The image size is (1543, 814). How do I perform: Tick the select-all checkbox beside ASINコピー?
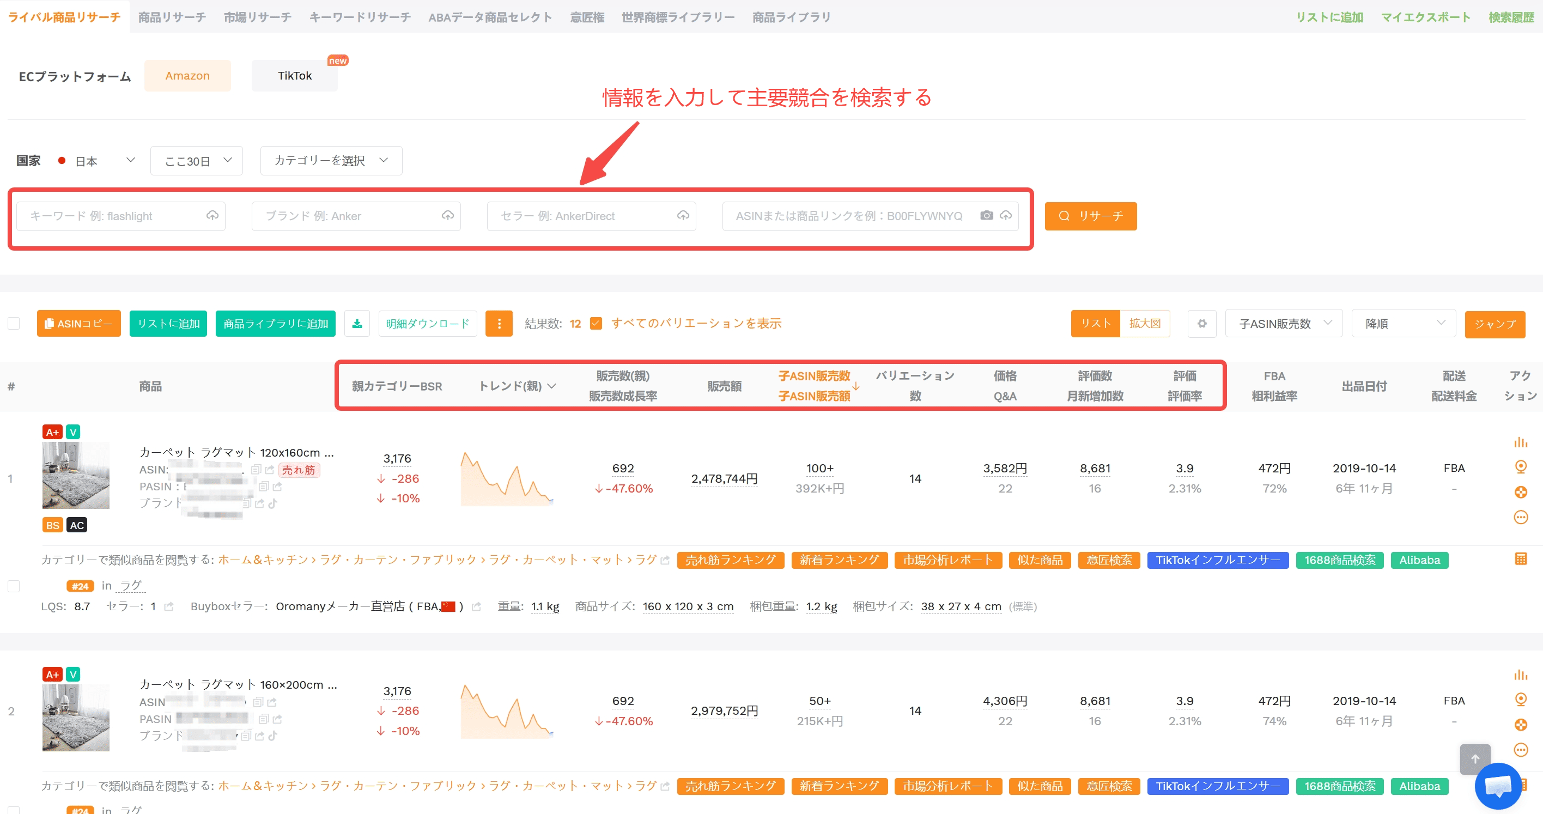click(x=14, y=324)
